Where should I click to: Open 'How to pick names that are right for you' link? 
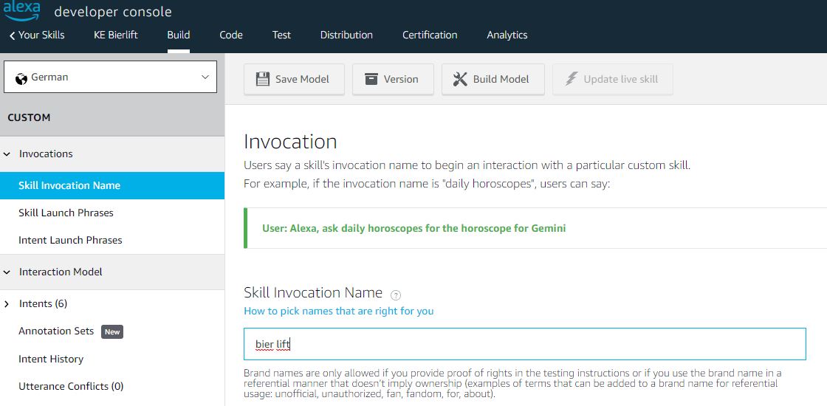pyautogui.click(x=339, y=311)
